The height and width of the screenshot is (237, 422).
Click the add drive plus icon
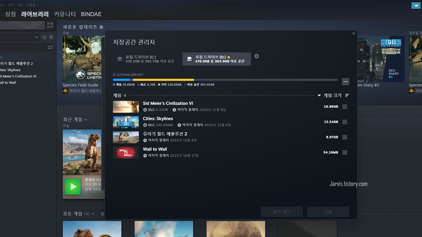tap(256, 56)
